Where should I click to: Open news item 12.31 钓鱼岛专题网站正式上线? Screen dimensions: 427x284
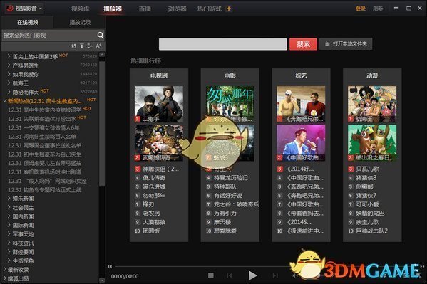pyautogui.click(x=45, y=190)
